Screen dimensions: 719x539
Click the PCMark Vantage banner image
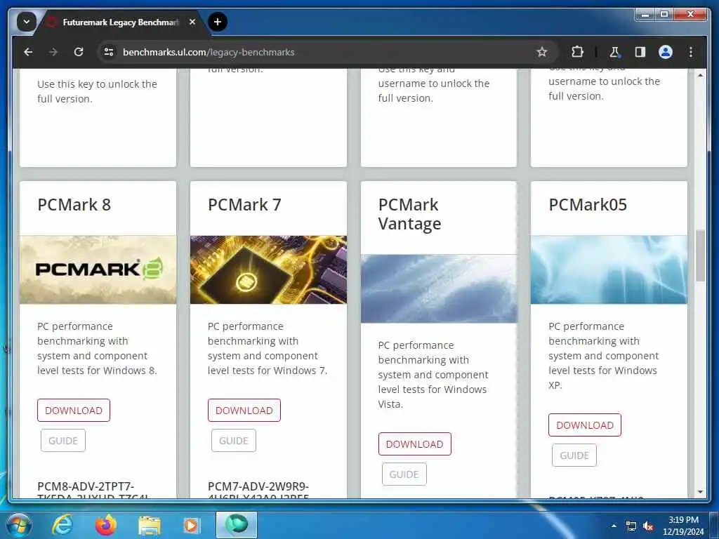pos(439,288)
